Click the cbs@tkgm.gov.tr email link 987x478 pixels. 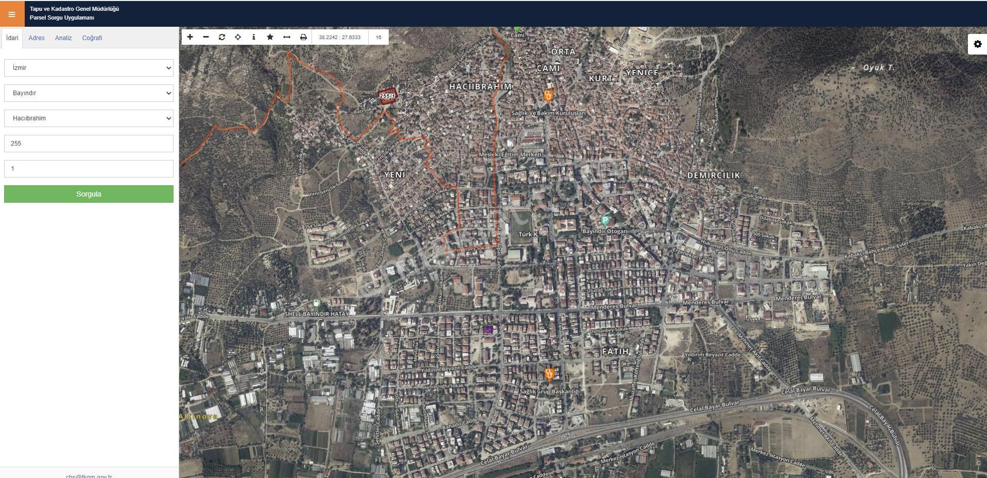pyautogui.click(x=89, y=476)
